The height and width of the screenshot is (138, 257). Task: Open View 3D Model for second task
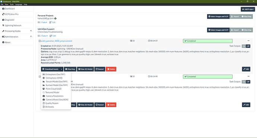(85, 105)
